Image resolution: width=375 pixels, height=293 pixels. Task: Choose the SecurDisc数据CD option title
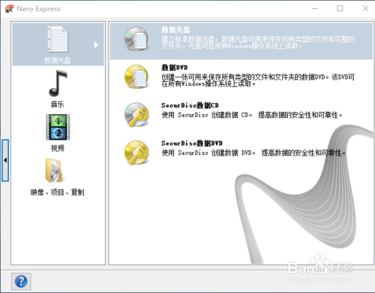pyautogui.click(x=190, y=105)
